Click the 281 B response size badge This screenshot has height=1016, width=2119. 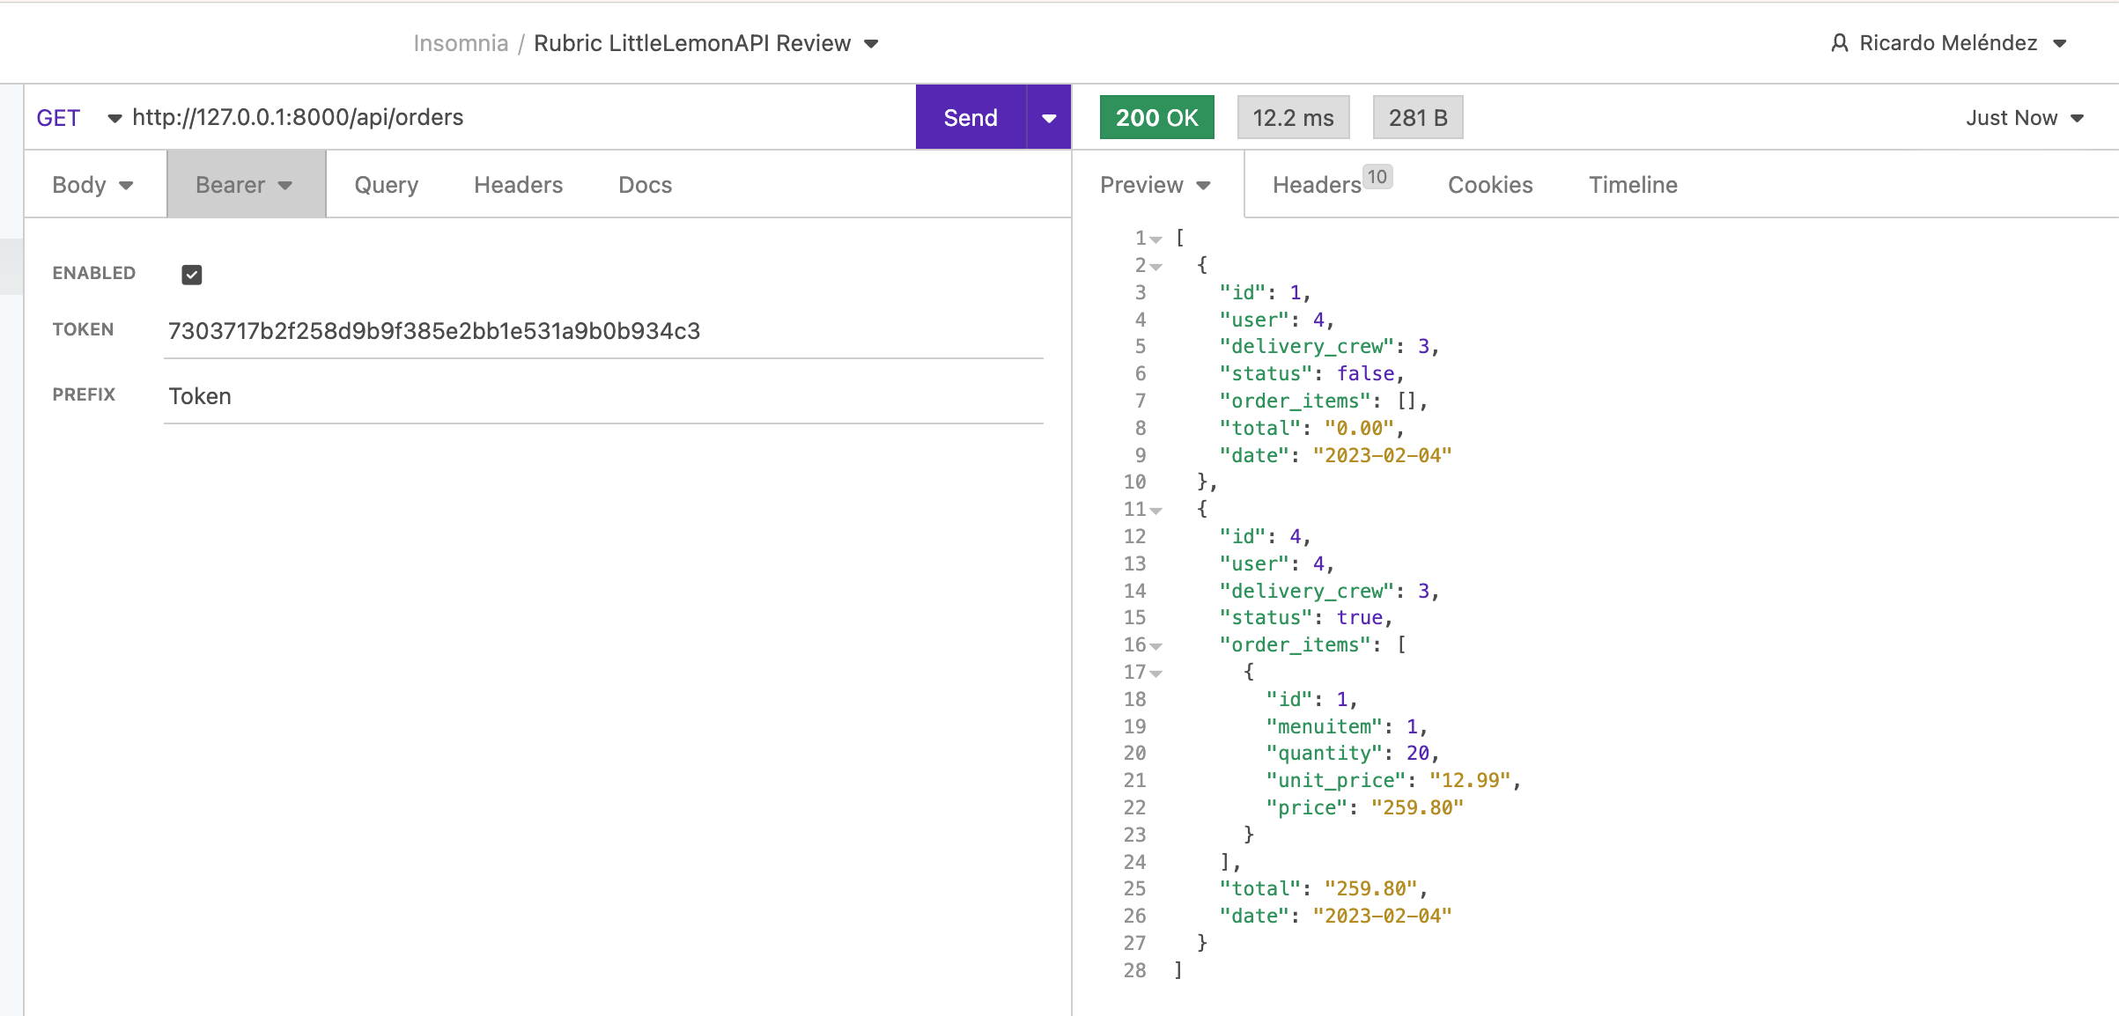1417,118
